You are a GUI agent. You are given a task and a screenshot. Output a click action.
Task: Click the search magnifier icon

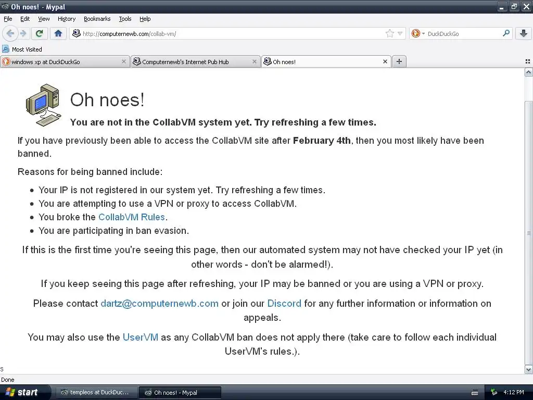click(x=506, y=33)
